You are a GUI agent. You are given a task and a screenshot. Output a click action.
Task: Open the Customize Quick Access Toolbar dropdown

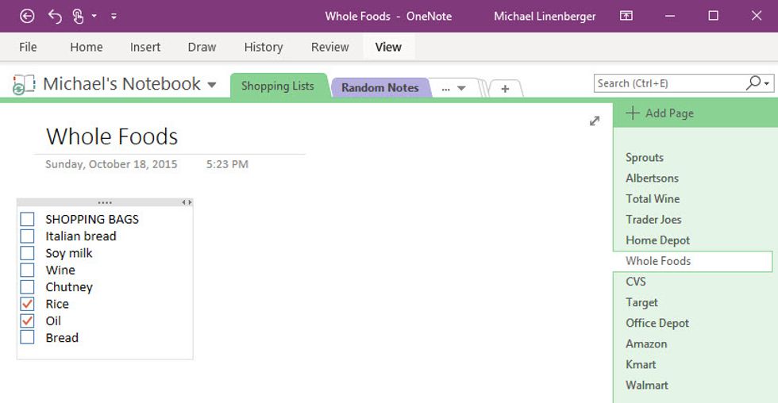click(114, 16)
